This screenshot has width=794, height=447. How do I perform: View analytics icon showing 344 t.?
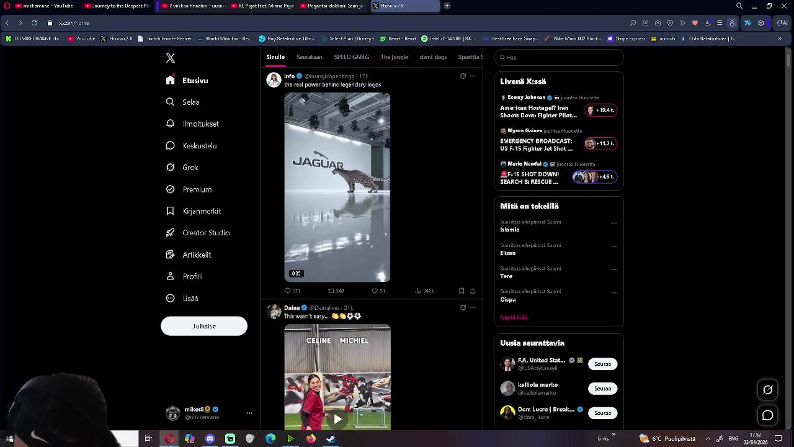pos(418,291)
